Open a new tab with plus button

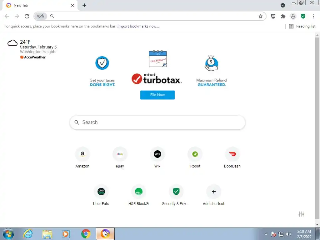pyautogui.click(x=84, y=5)
